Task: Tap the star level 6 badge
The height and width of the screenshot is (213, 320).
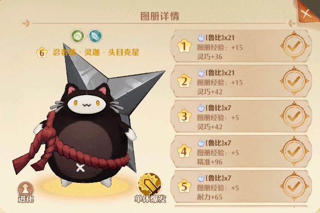Action: [42, 53]
